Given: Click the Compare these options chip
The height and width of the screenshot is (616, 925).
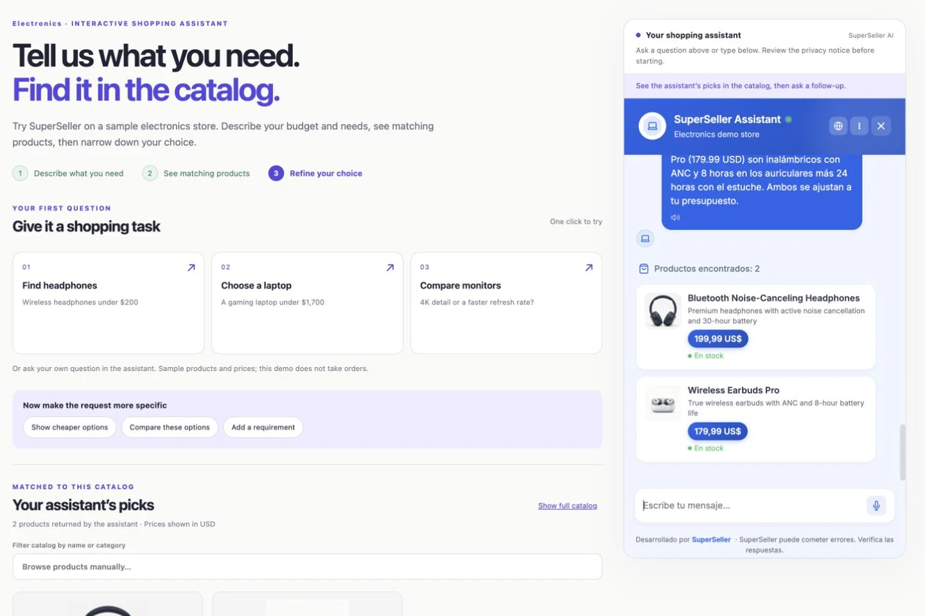Looking at the screenshot, I should click(170, 427).
